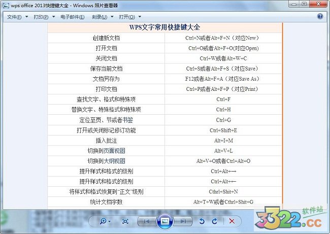Open the 打开(O) menu
Viewport: 330px width, 234px height.
coord(127,17)
